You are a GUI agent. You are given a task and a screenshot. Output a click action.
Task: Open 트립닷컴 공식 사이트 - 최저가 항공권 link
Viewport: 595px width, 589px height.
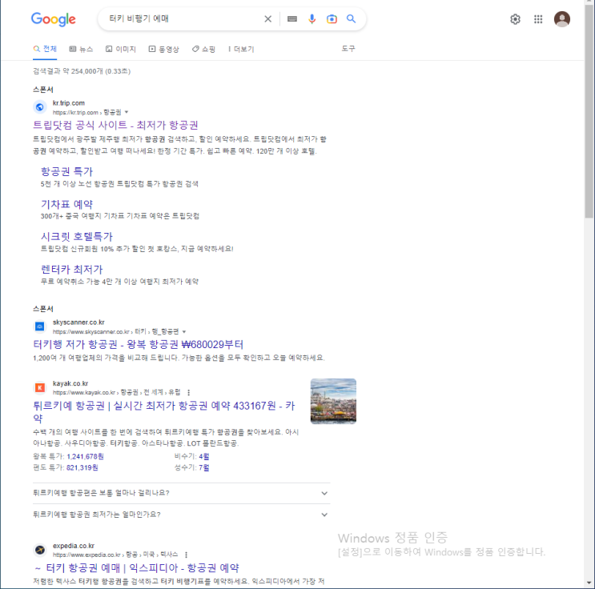(115, 125)
